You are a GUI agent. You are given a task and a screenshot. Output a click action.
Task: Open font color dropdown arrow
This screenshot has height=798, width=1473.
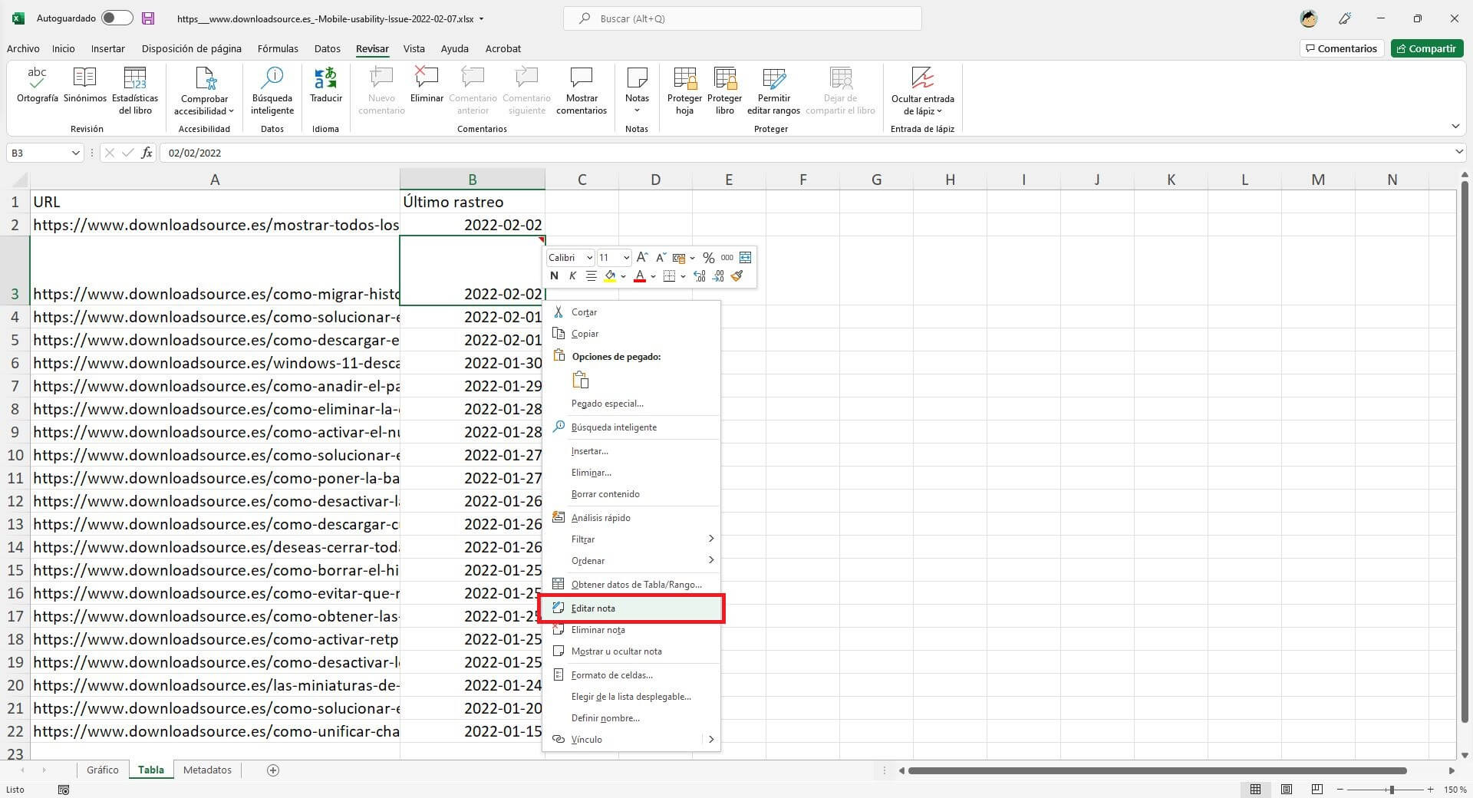click(653, 276)
